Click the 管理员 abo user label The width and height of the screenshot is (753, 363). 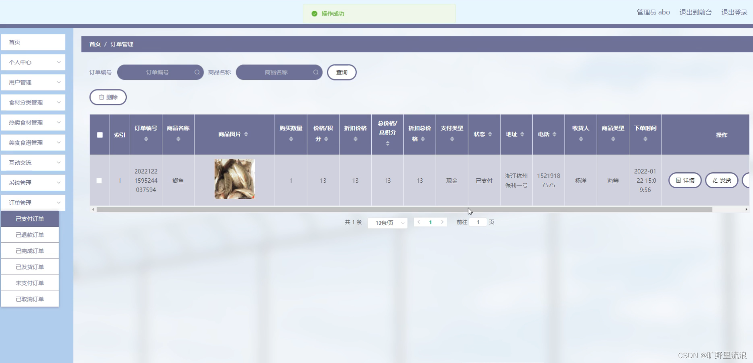pyautogui.click(x=653, y=12)
